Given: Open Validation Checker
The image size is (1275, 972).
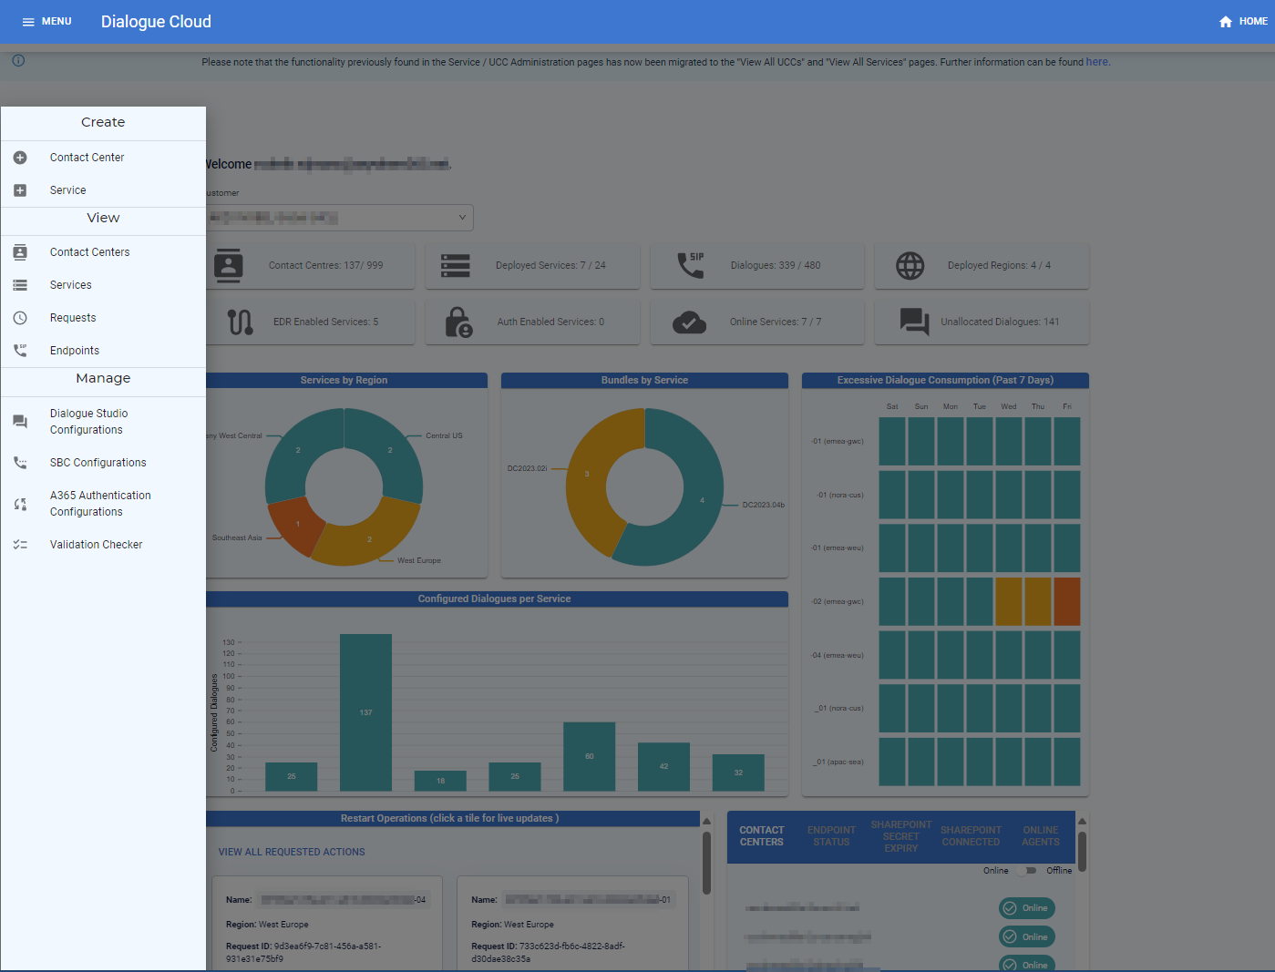Looking at the screenshot, I should (103, 545).
